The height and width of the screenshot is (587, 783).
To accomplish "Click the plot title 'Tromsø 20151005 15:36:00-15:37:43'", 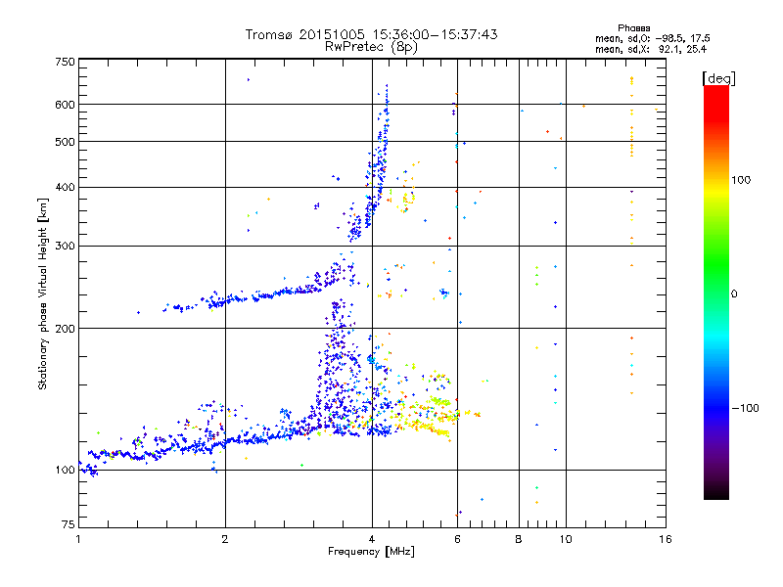I will [371, 34].
